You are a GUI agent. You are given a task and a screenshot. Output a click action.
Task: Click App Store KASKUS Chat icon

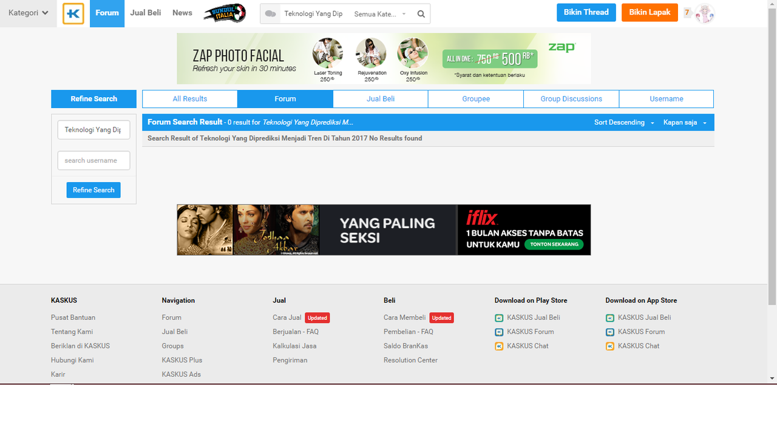click(610, 346)
